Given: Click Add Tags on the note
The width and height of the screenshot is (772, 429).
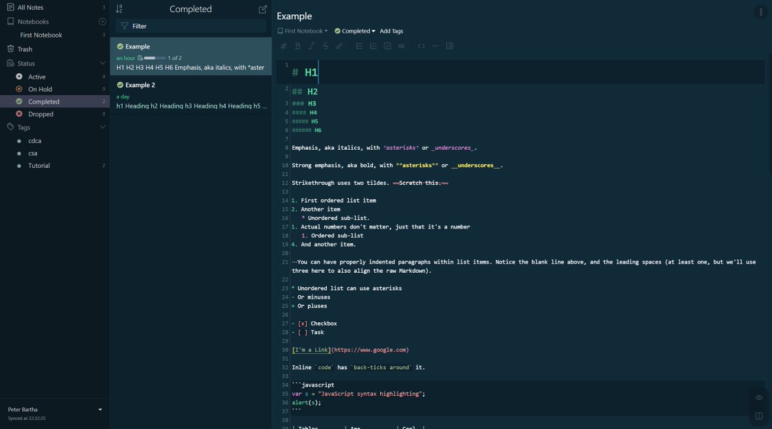Looking at the screenshot, I should [391, 31].
